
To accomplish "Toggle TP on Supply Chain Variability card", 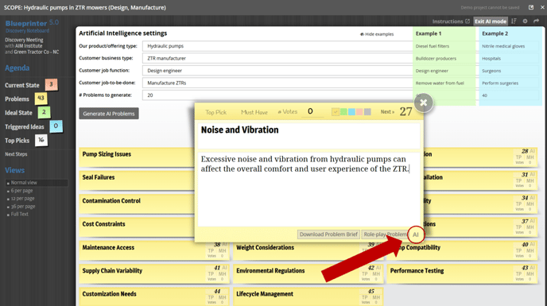I will [x=211, y=274].
